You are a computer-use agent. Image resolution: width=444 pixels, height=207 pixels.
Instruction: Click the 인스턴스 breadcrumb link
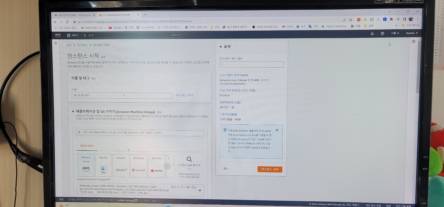(82, 45)
